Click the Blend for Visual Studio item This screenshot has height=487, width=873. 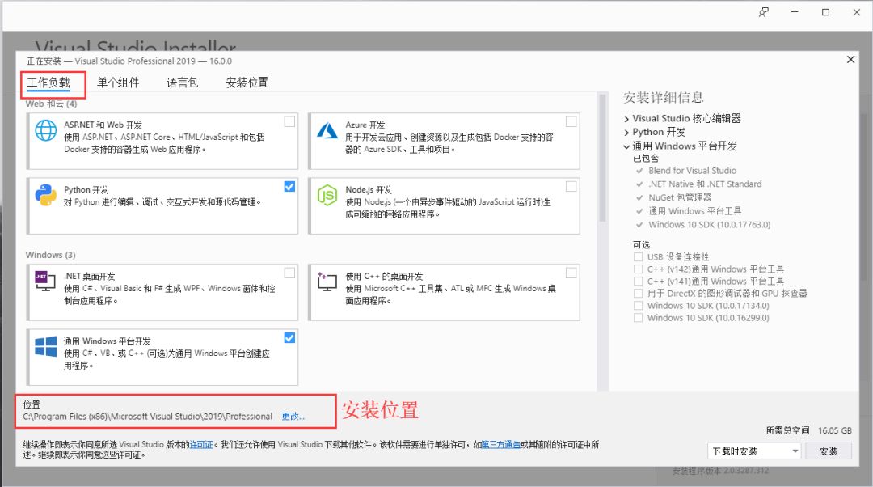point(692,171)
